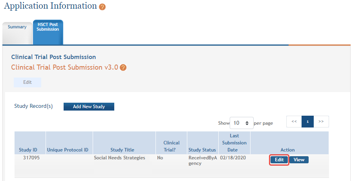This screenshot has height=181, width=353.
Task: Select the HSCT Post Submission tab
Action: click(48, 32)
